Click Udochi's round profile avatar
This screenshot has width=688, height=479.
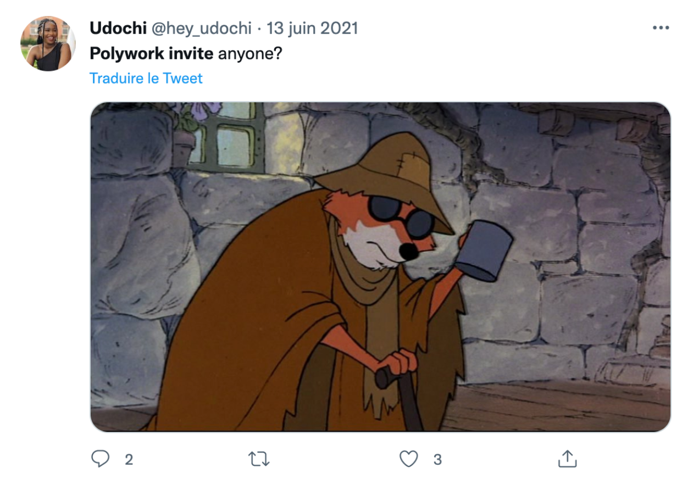[x=48, y=43]
